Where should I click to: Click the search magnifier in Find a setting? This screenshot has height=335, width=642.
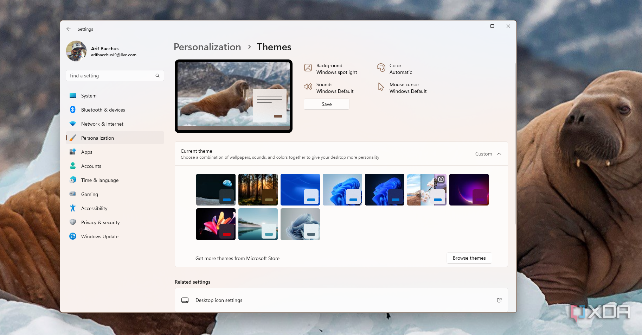[x=158, y=75]
